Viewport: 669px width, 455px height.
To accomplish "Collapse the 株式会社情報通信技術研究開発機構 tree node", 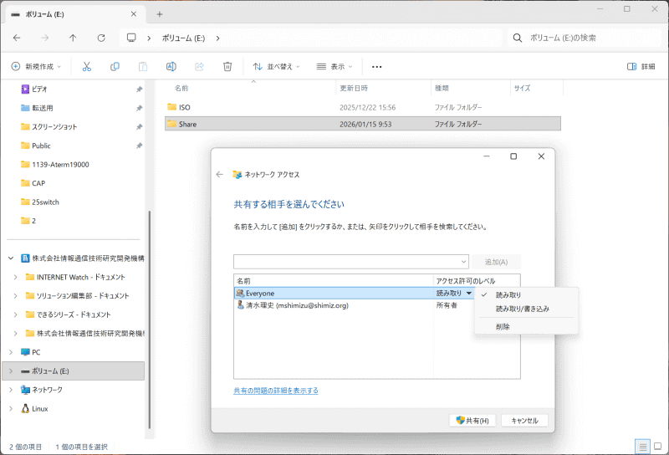I will (11, 258).
